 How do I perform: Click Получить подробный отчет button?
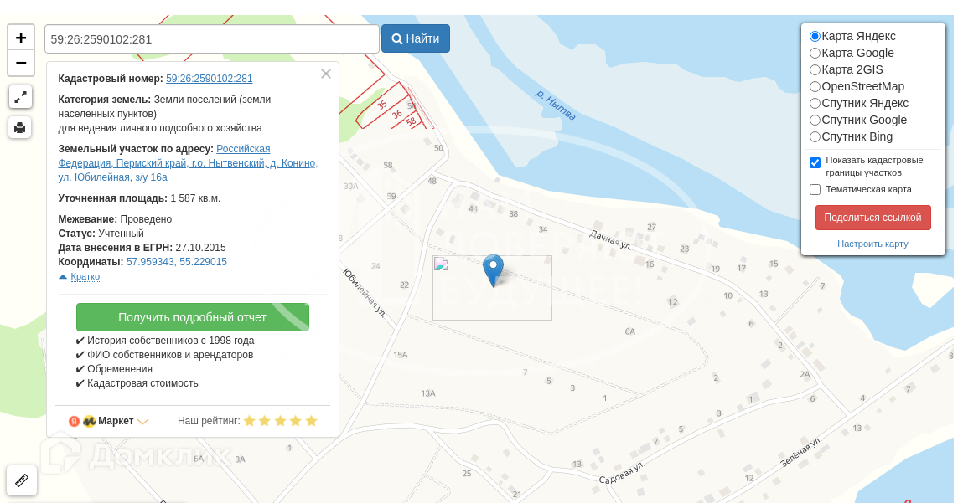(193, 317)
